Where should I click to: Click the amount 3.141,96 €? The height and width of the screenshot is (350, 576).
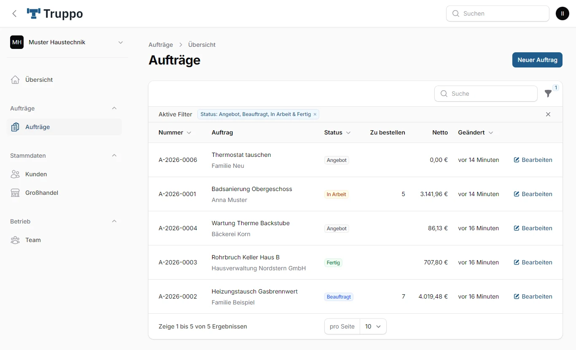(434, 194)
